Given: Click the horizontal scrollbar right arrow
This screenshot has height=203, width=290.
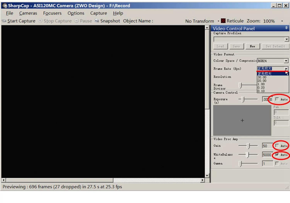Looking at the screenshot, I should pos(202,180).
